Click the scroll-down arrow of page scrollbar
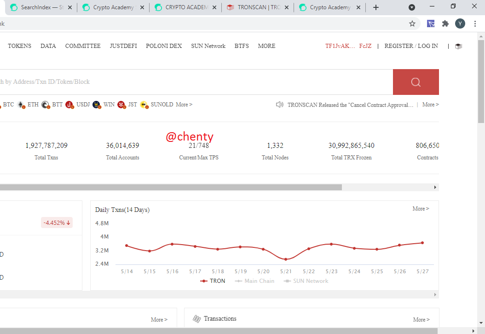 [x=481, y=323]
